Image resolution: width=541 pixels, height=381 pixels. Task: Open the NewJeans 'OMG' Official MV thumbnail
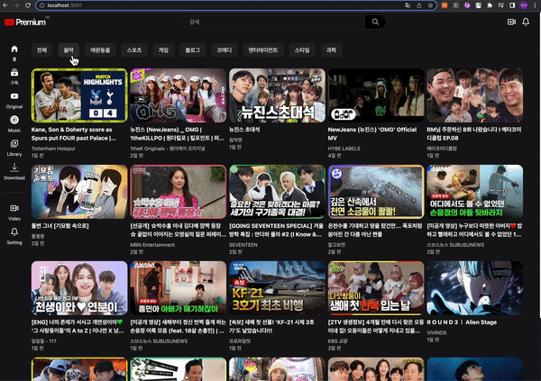pos(376,95)
